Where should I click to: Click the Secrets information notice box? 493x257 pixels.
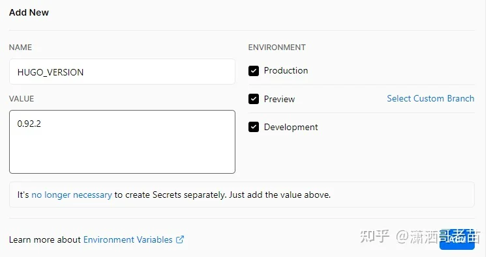pyautogui.click(x=241, y=195)
